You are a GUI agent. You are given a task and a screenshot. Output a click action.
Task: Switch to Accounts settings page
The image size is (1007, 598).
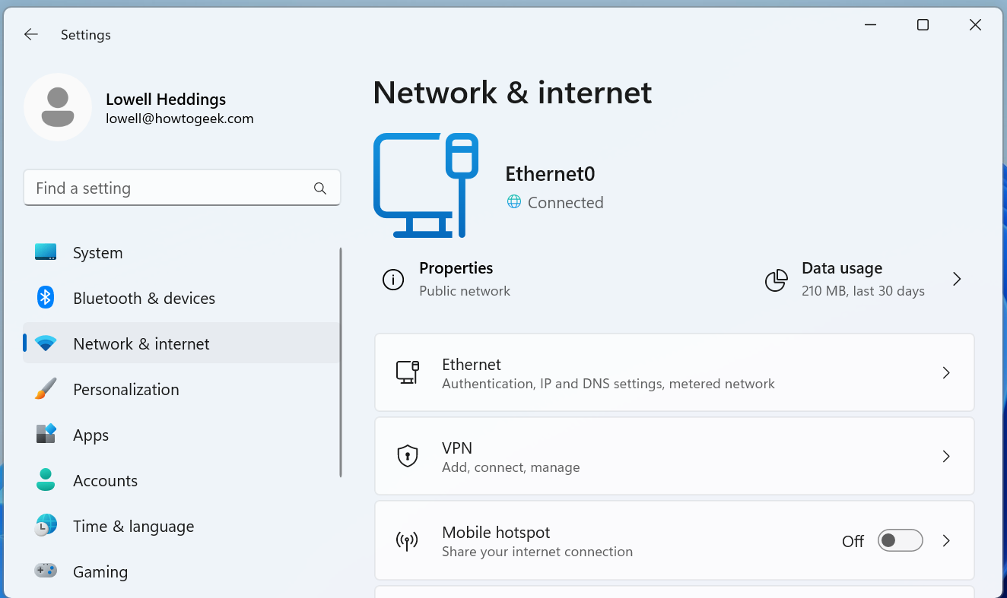pyautogui.click(x=105, y=480)
